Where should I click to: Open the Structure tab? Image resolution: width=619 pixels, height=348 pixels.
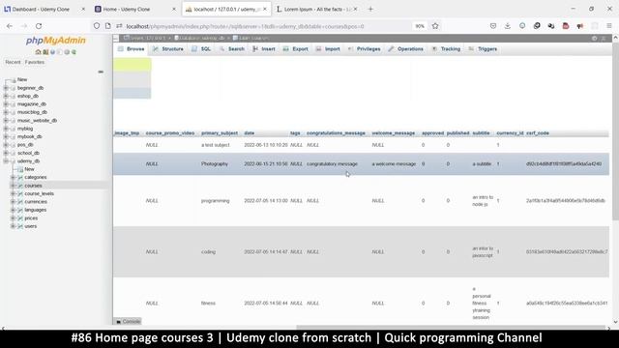click(x=168, y=49)
